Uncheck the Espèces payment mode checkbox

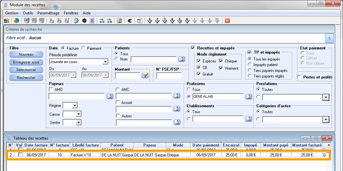pos(199,61)
